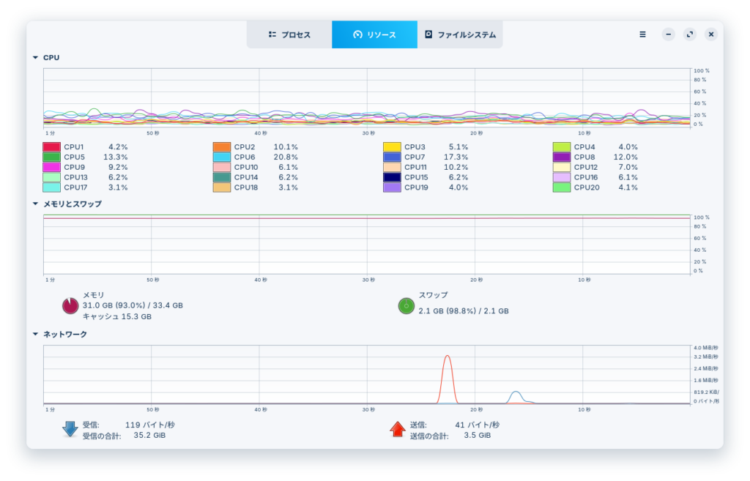
Task: Open the hamburger menu in the header
Action: [642, 34]
